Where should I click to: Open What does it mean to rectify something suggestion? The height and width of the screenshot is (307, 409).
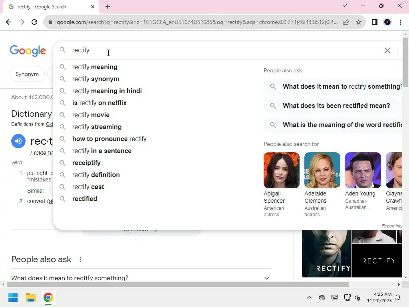(333, 87)
